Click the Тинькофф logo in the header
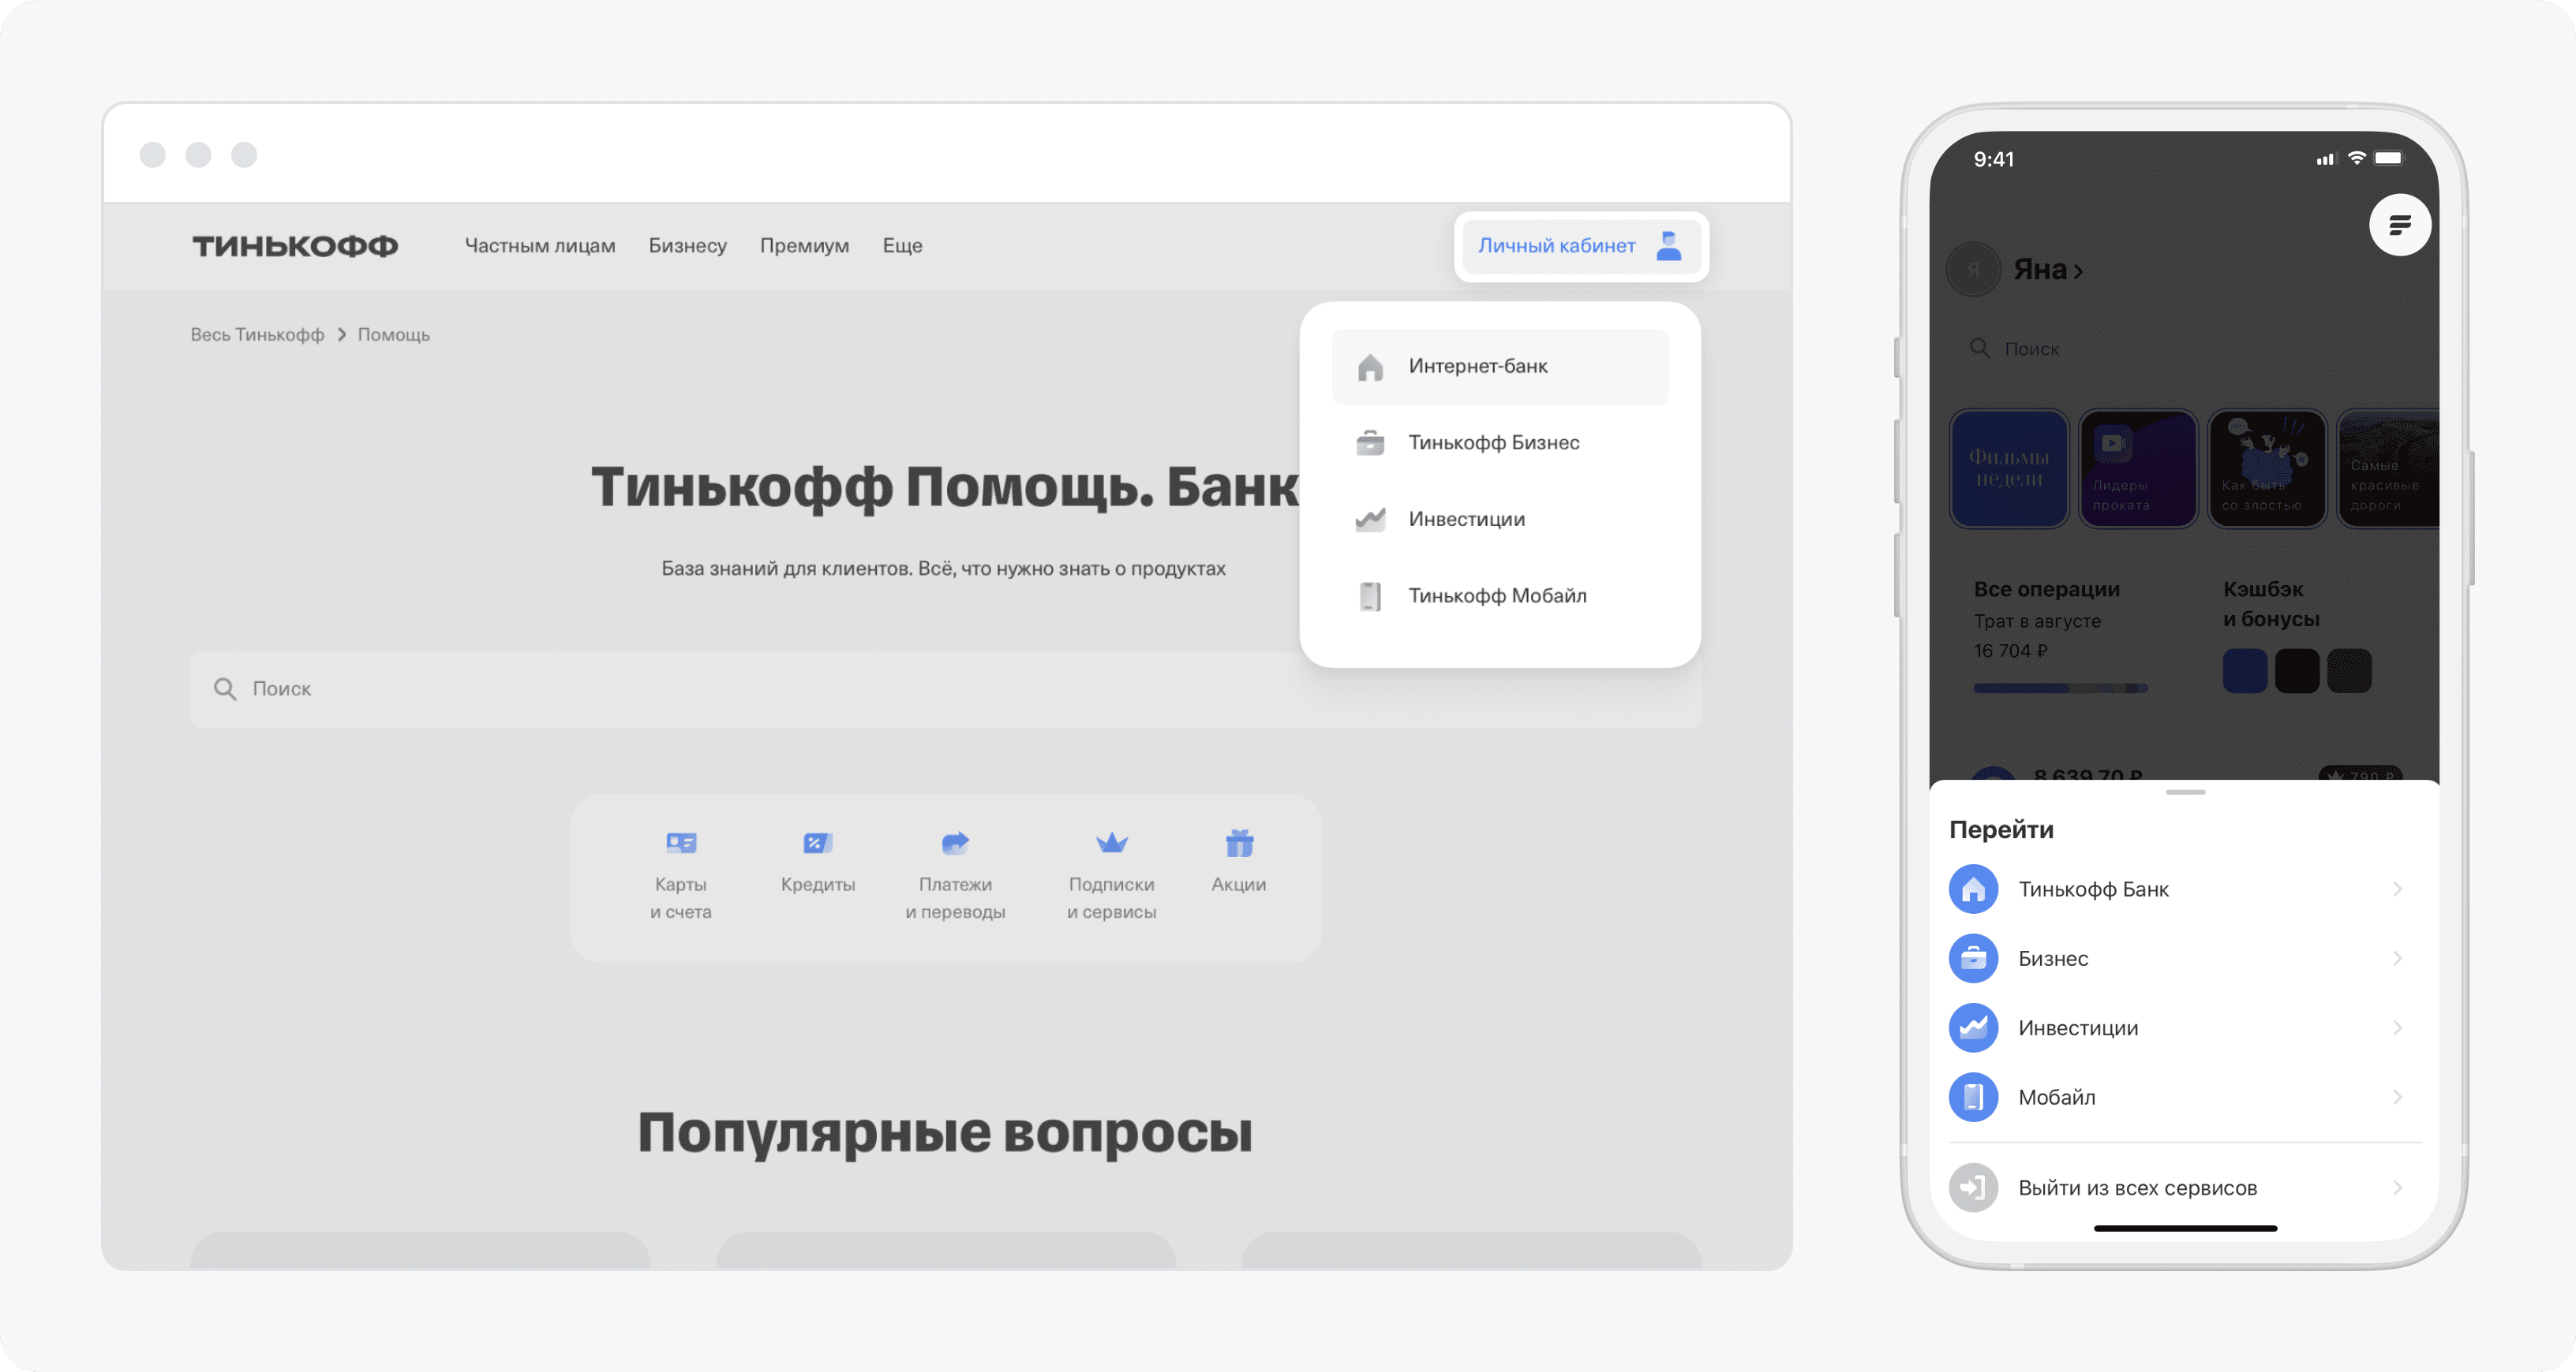This screenshot has height=1372, width=2576. coord(295,246)
